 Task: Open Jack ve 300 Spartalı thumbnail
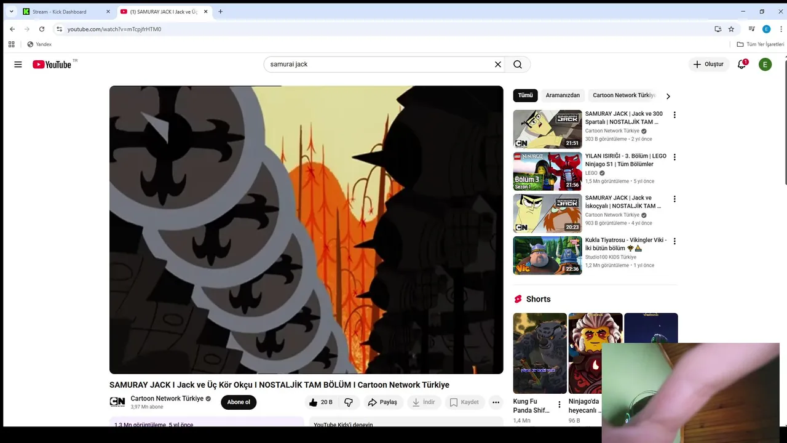(547, 129)
